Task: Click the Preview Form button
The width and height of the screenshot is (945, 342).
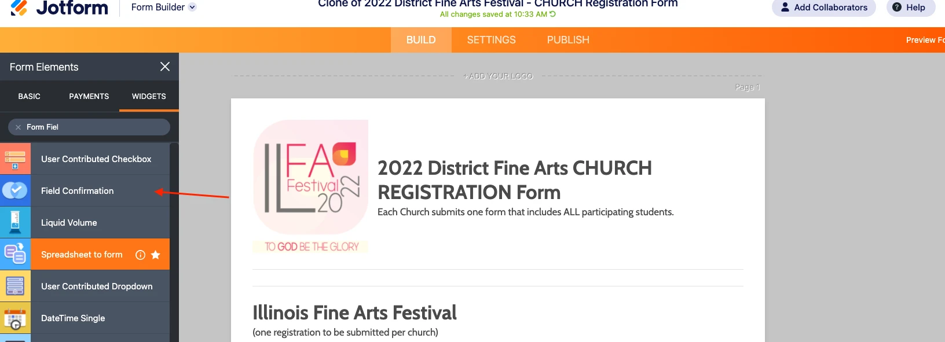Action: click(925, 40)
